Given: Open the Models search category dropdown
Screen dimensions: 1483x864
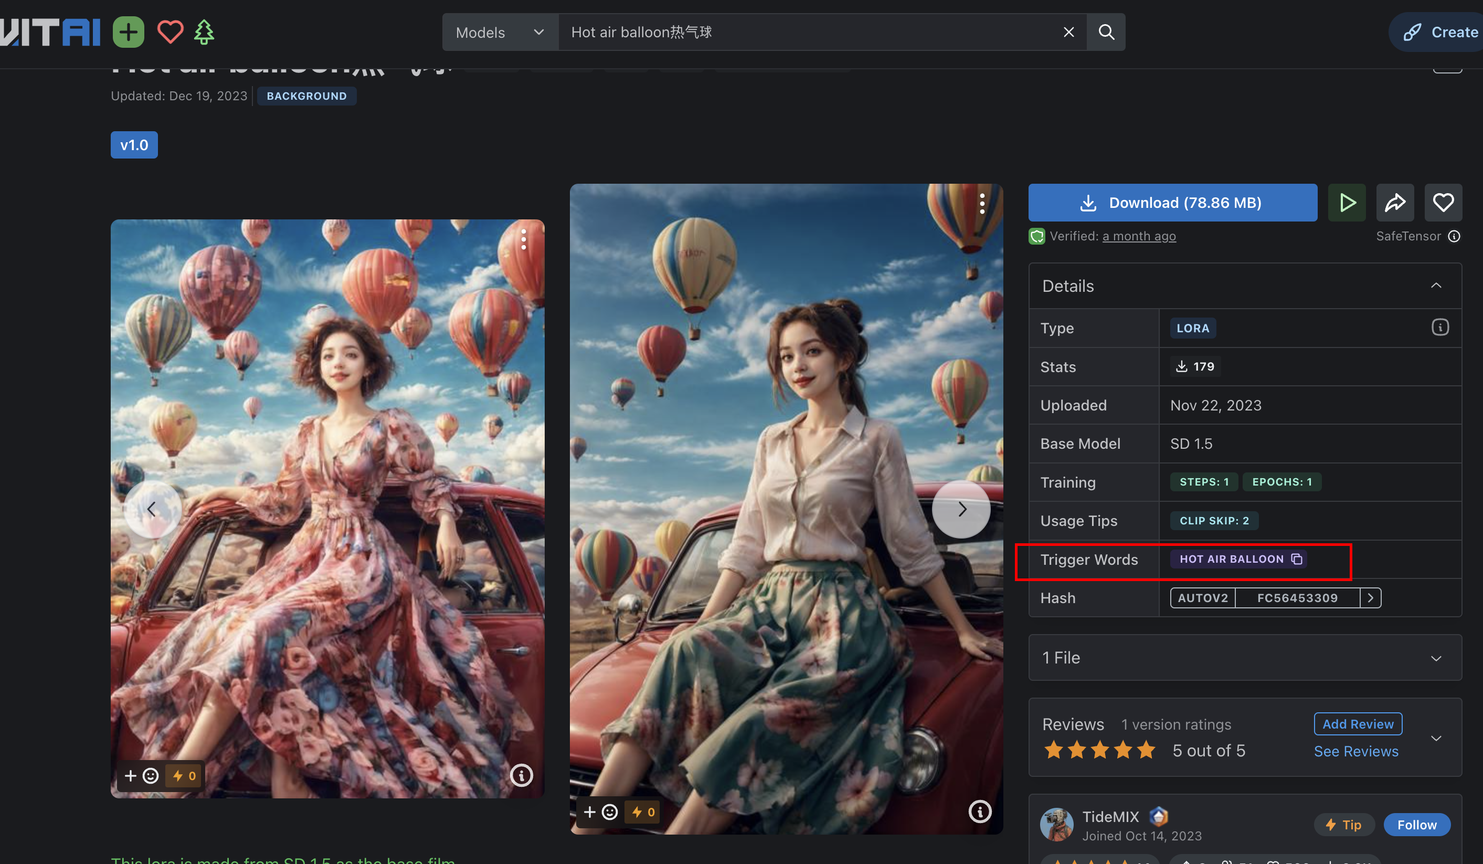Looking at the screenshot, I should point(500,33).
